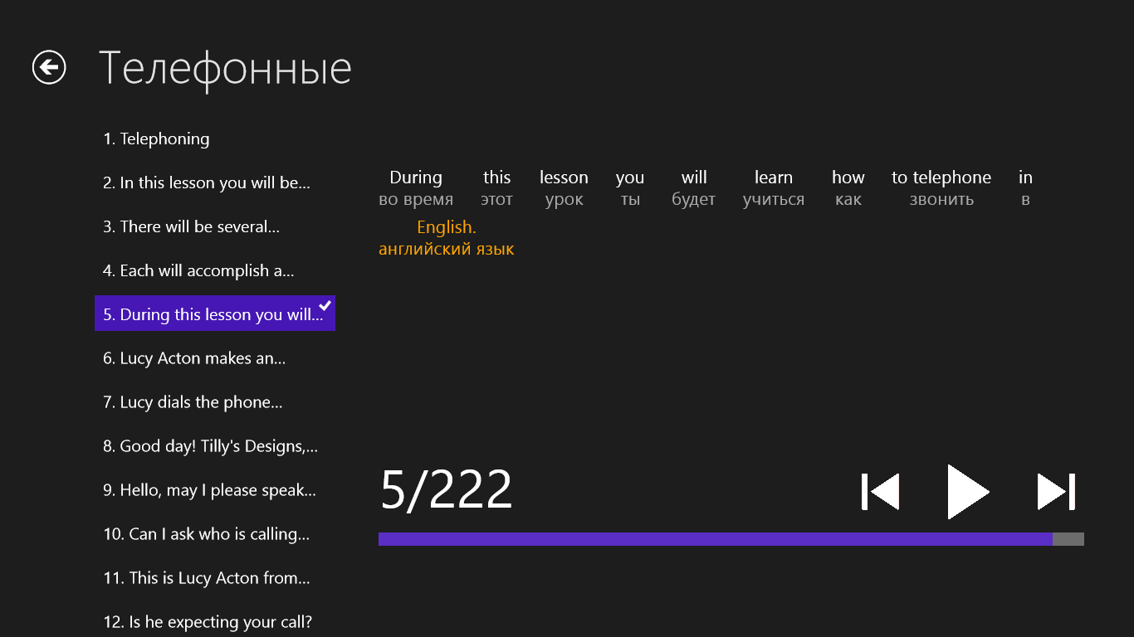Click the "Телефонные" page title
1134x637 pixels.
(x=225, y=67)
